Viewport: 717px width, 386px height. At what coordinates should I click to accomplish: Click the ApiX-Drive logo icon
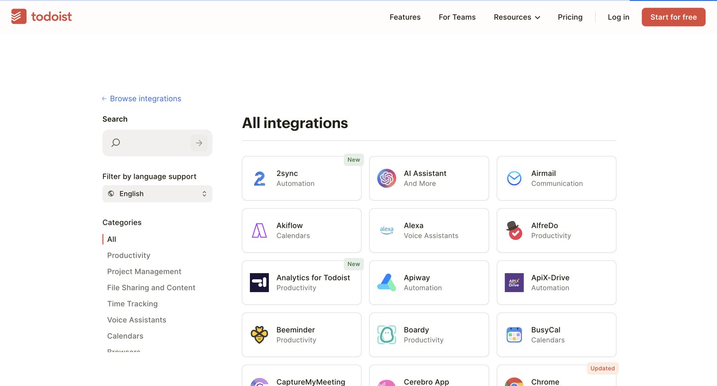514,283
